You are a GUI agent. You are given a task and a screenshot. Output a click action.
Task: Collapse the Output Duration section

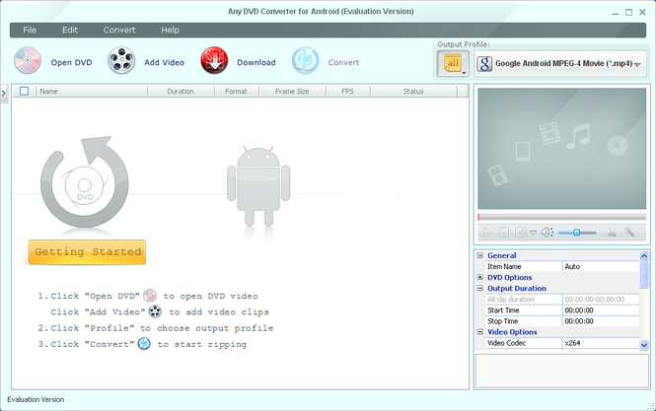pos(480,288)
